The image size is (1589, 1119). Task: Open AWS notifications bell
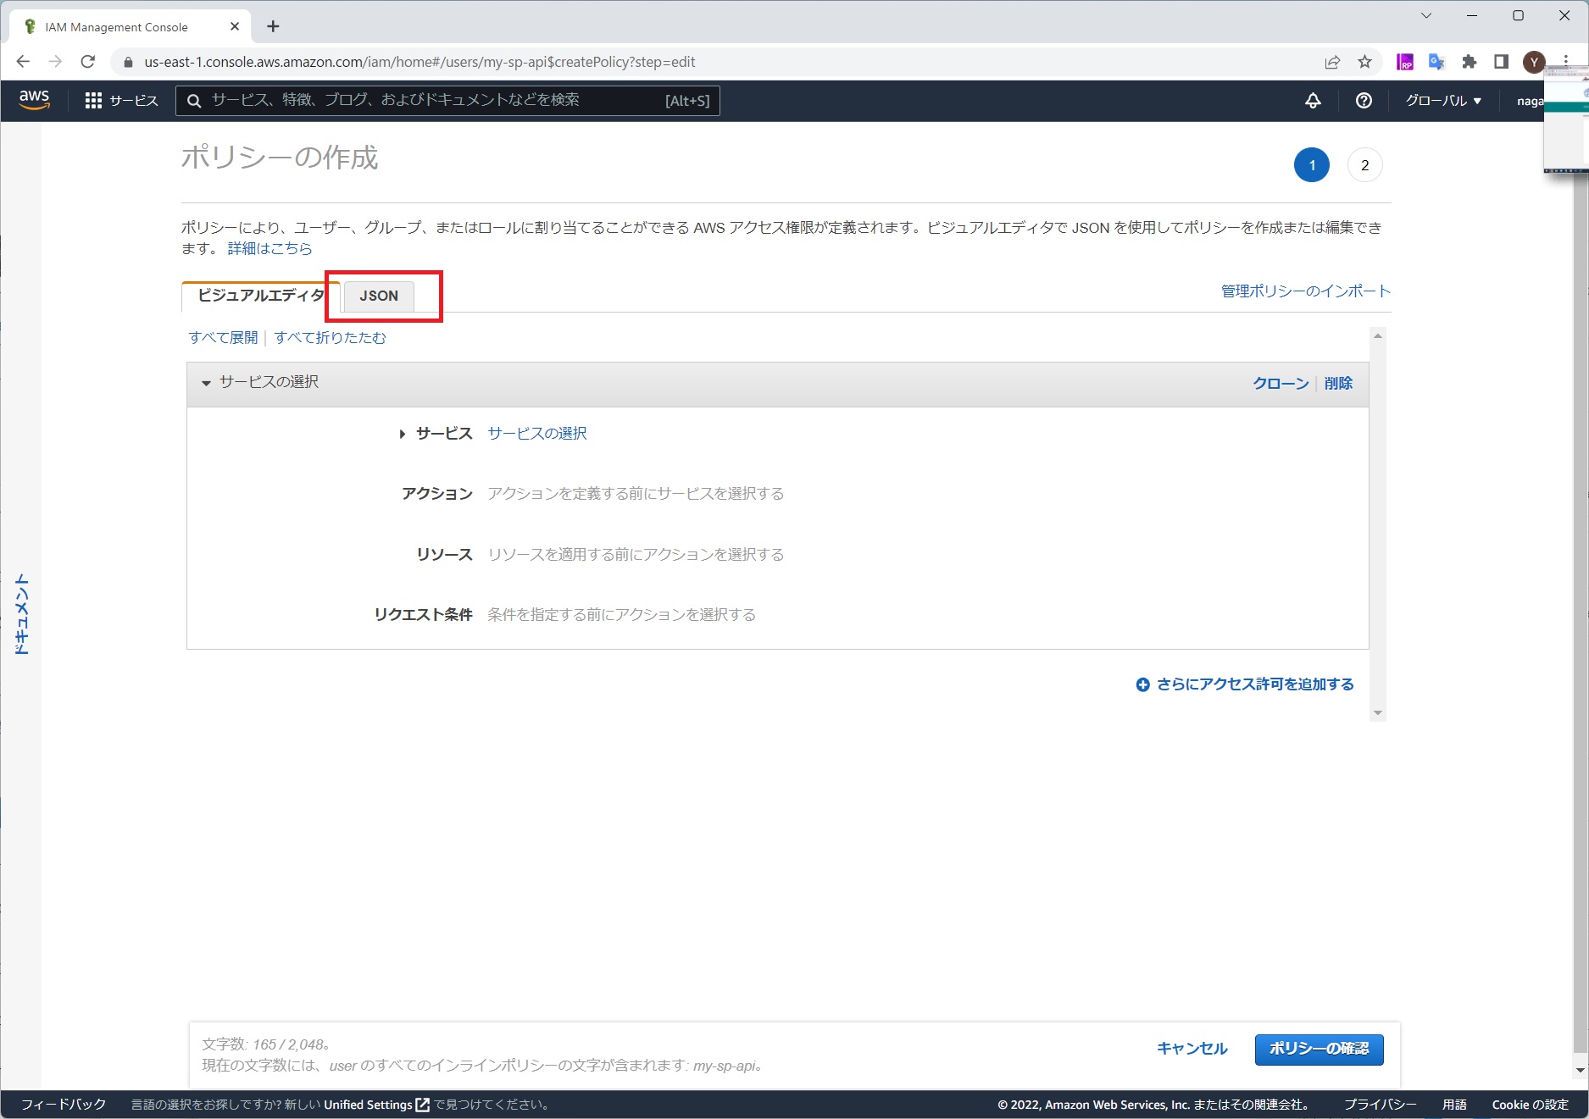[x=1313, y=101]
